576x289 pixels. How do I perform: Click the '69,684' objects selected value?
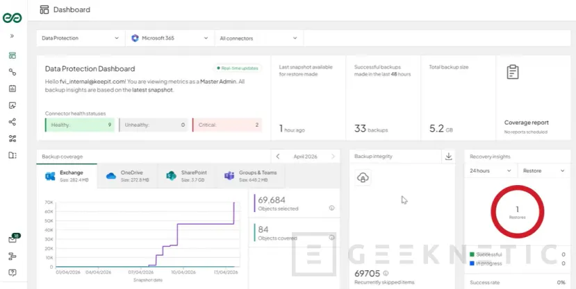(x=272, y=200)
